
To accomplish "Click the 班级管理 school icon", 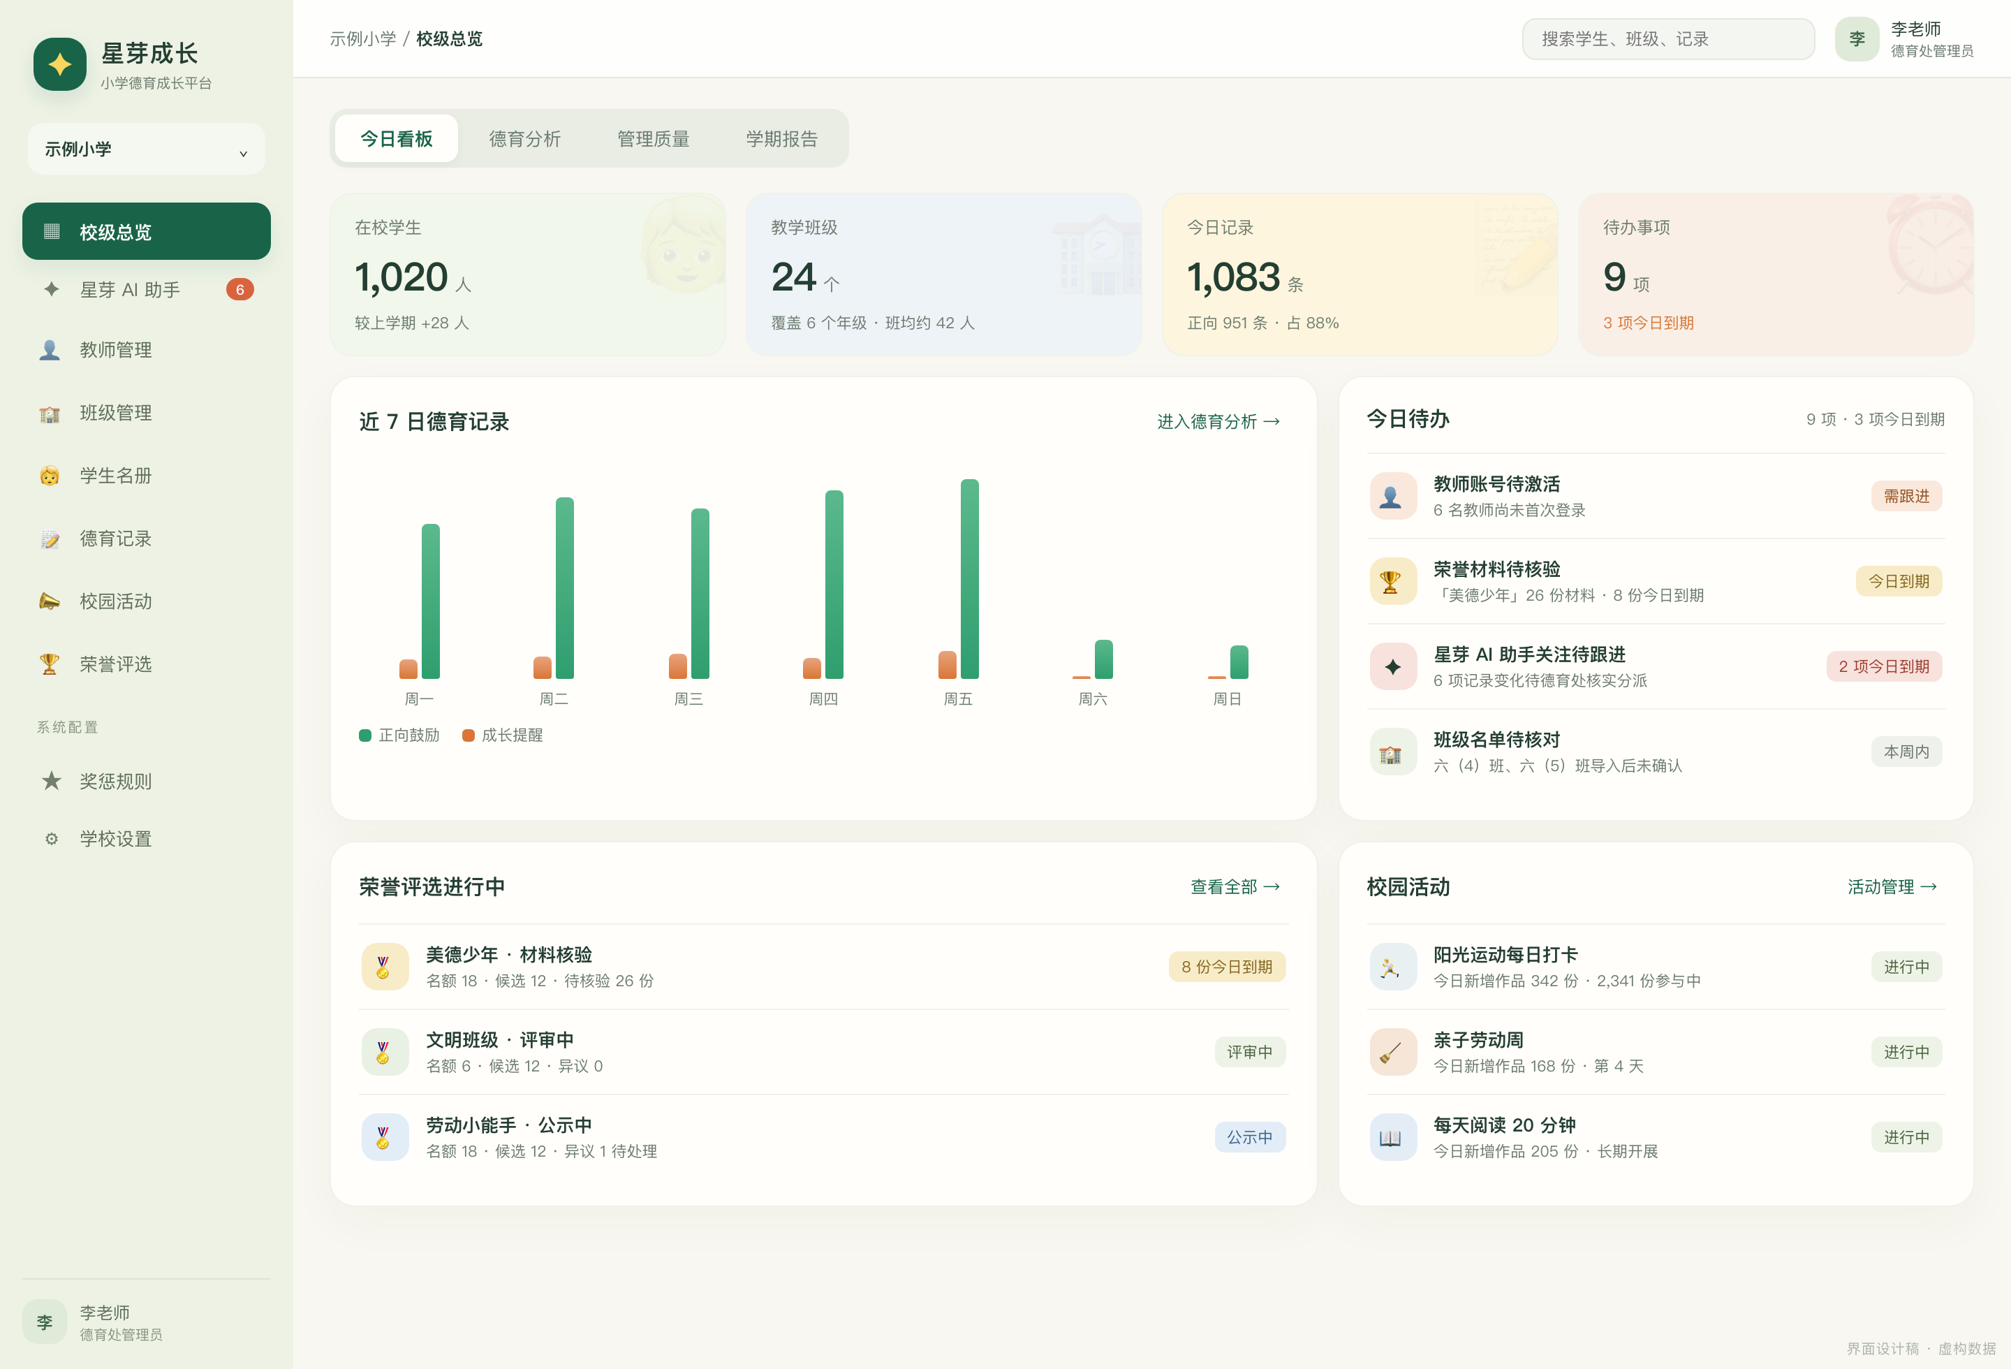I will pos(50,413).
